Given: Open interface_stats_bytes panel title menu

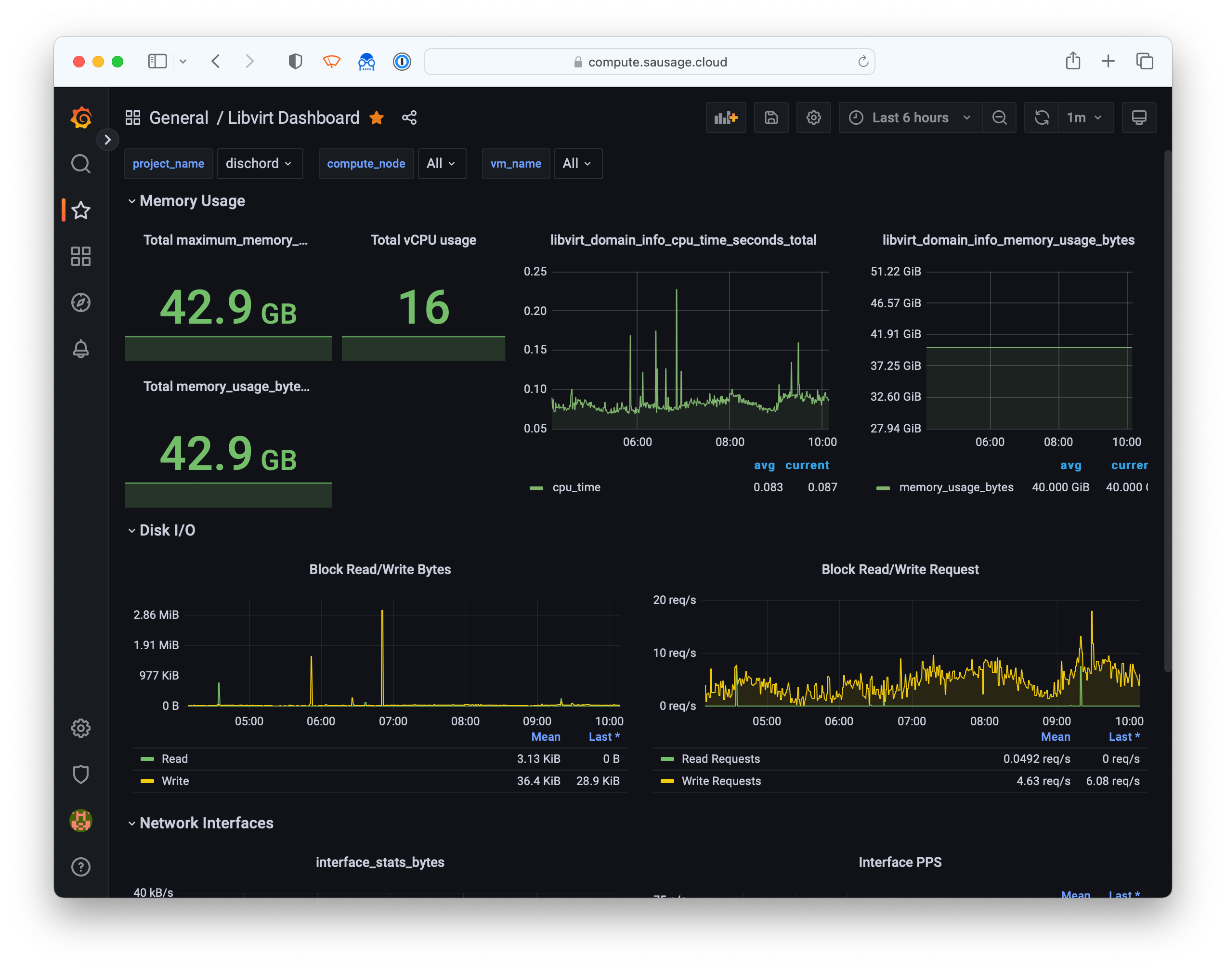Looking at the screenshot, I should [x=380, y=862].
